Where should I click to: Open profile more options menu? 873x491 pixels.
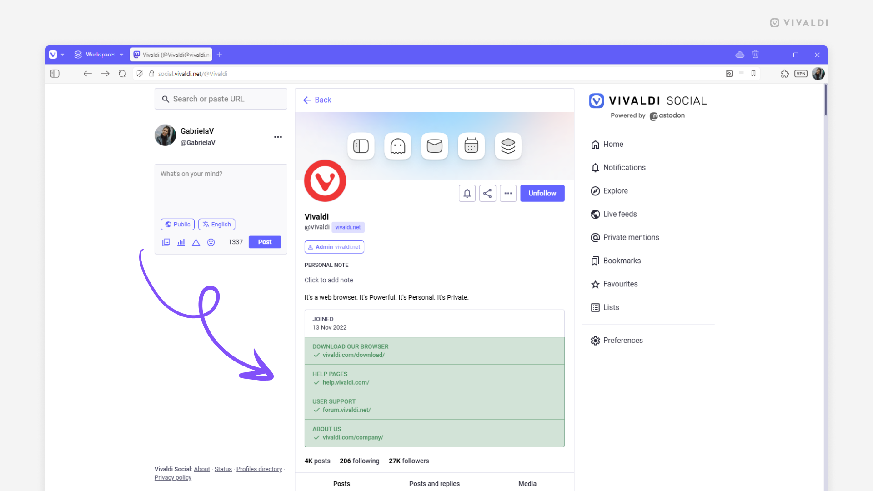508,193
